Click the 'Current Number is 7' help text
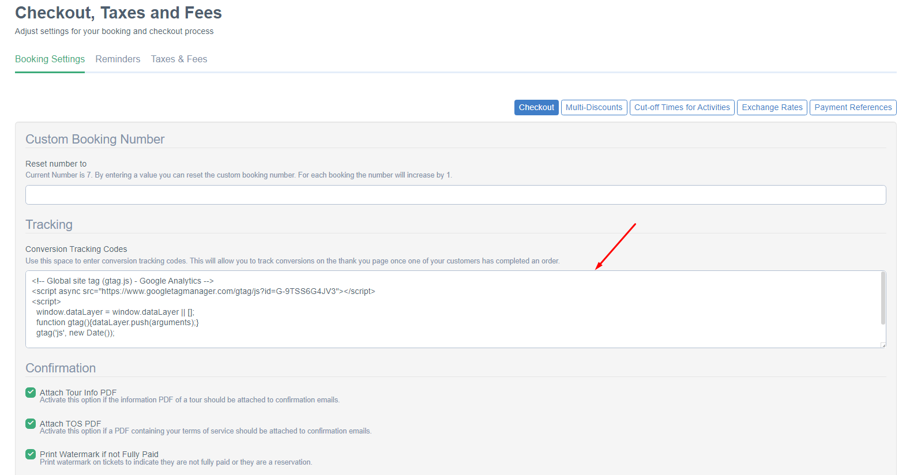This screenshot has height=475, width=910. (x=238, y=175)
